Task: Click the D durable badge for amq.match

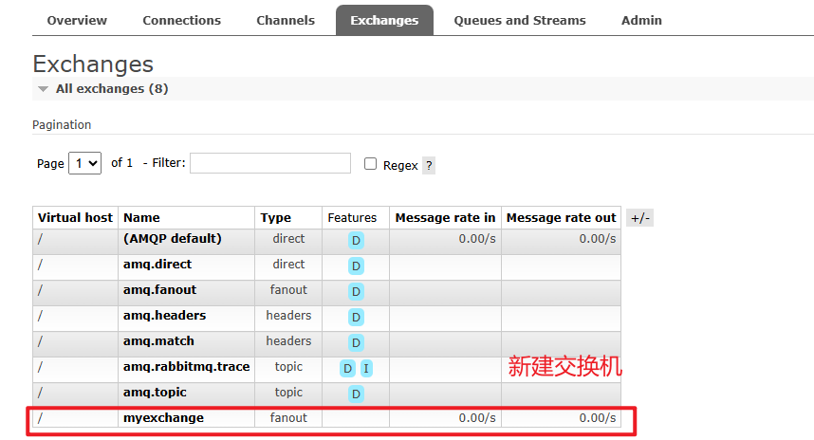Action: pos(356,342)
